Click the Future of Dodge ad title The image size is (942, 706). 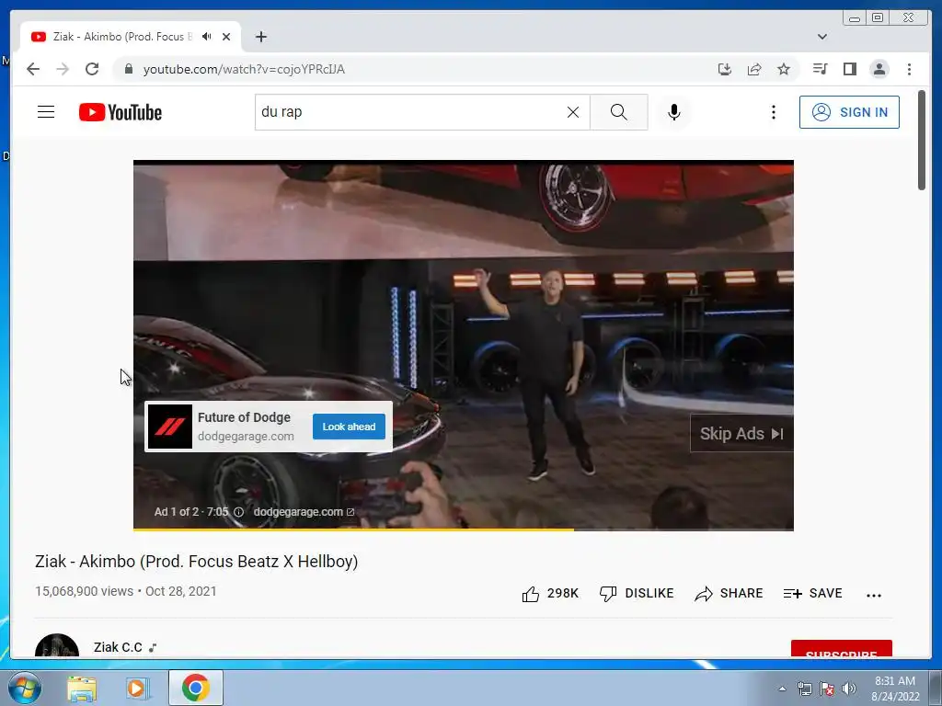click(x=244, y=417)
